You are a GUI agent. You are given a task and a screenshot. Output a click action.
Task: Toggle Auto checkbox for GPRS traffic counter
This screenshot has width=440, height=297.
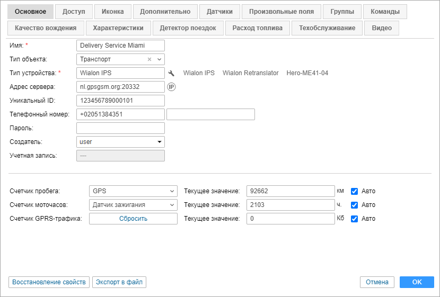coord(355,219)
